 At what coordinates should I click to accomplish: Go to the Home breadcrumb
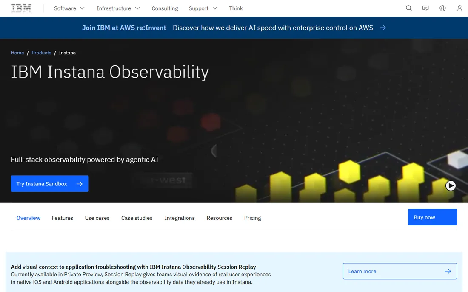17,53
